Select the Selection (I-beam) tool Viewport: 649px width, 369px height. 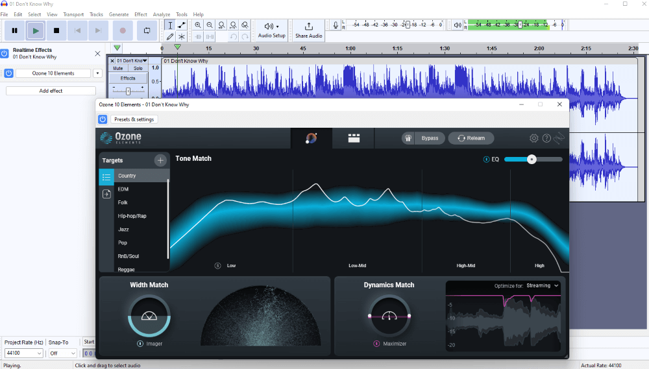pyautogui.click(x=169, y=25)
